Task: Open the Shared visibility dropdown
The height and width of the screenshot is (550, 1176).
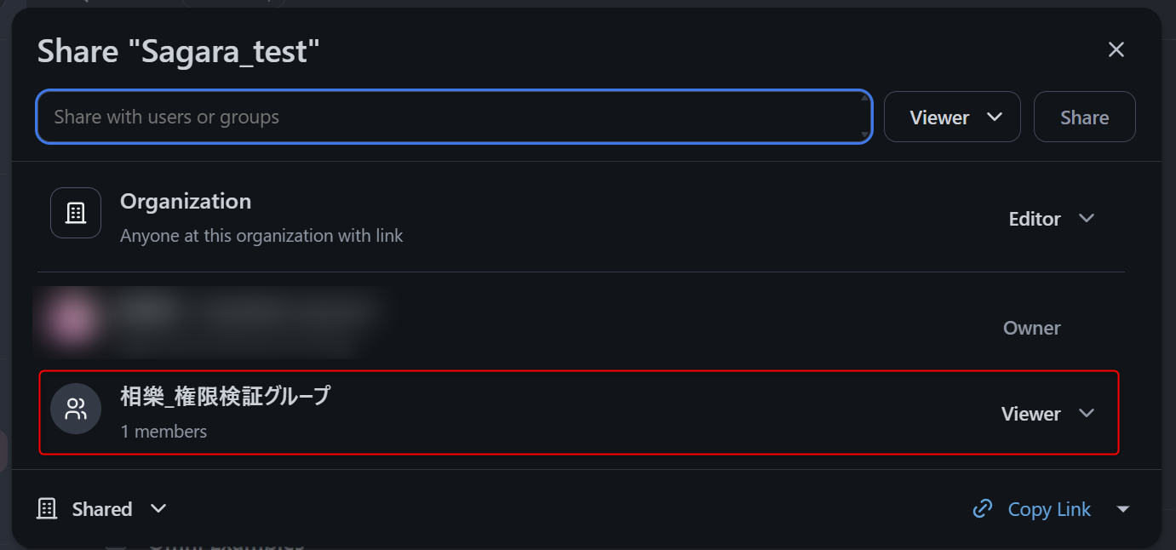Action: click(x=158, y=509)
